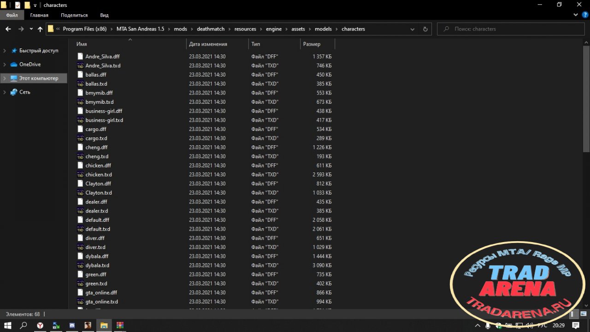The image size is (590, 332).
Task: Select the green.dff file name
Action: (96, 274)
